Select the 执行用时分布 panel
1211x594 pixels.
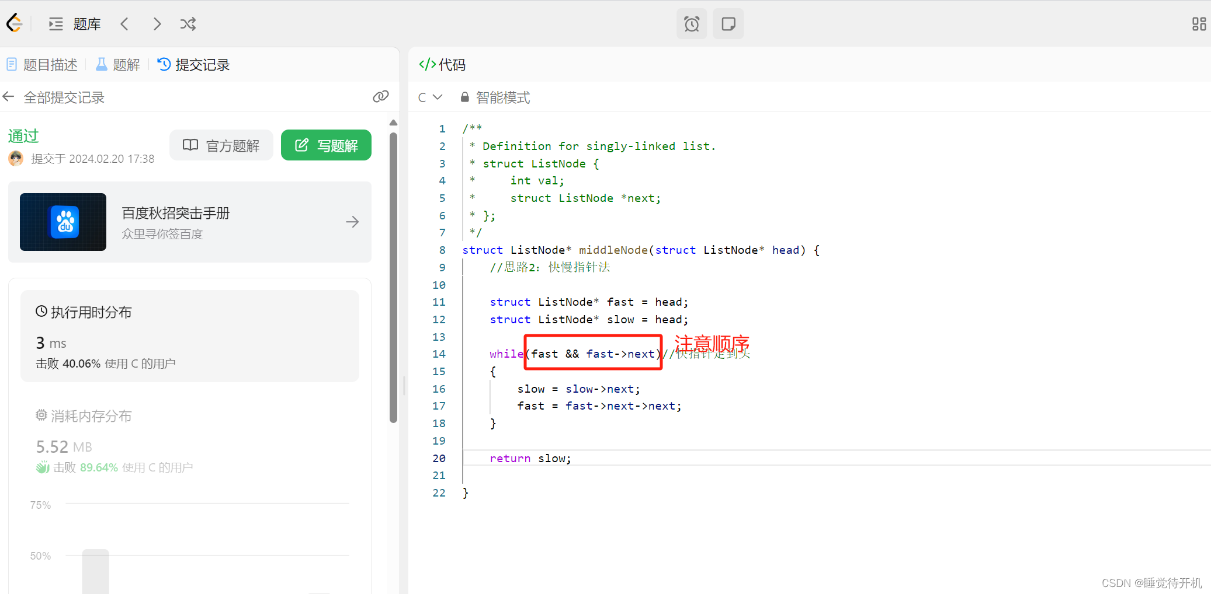click(190, 336)
